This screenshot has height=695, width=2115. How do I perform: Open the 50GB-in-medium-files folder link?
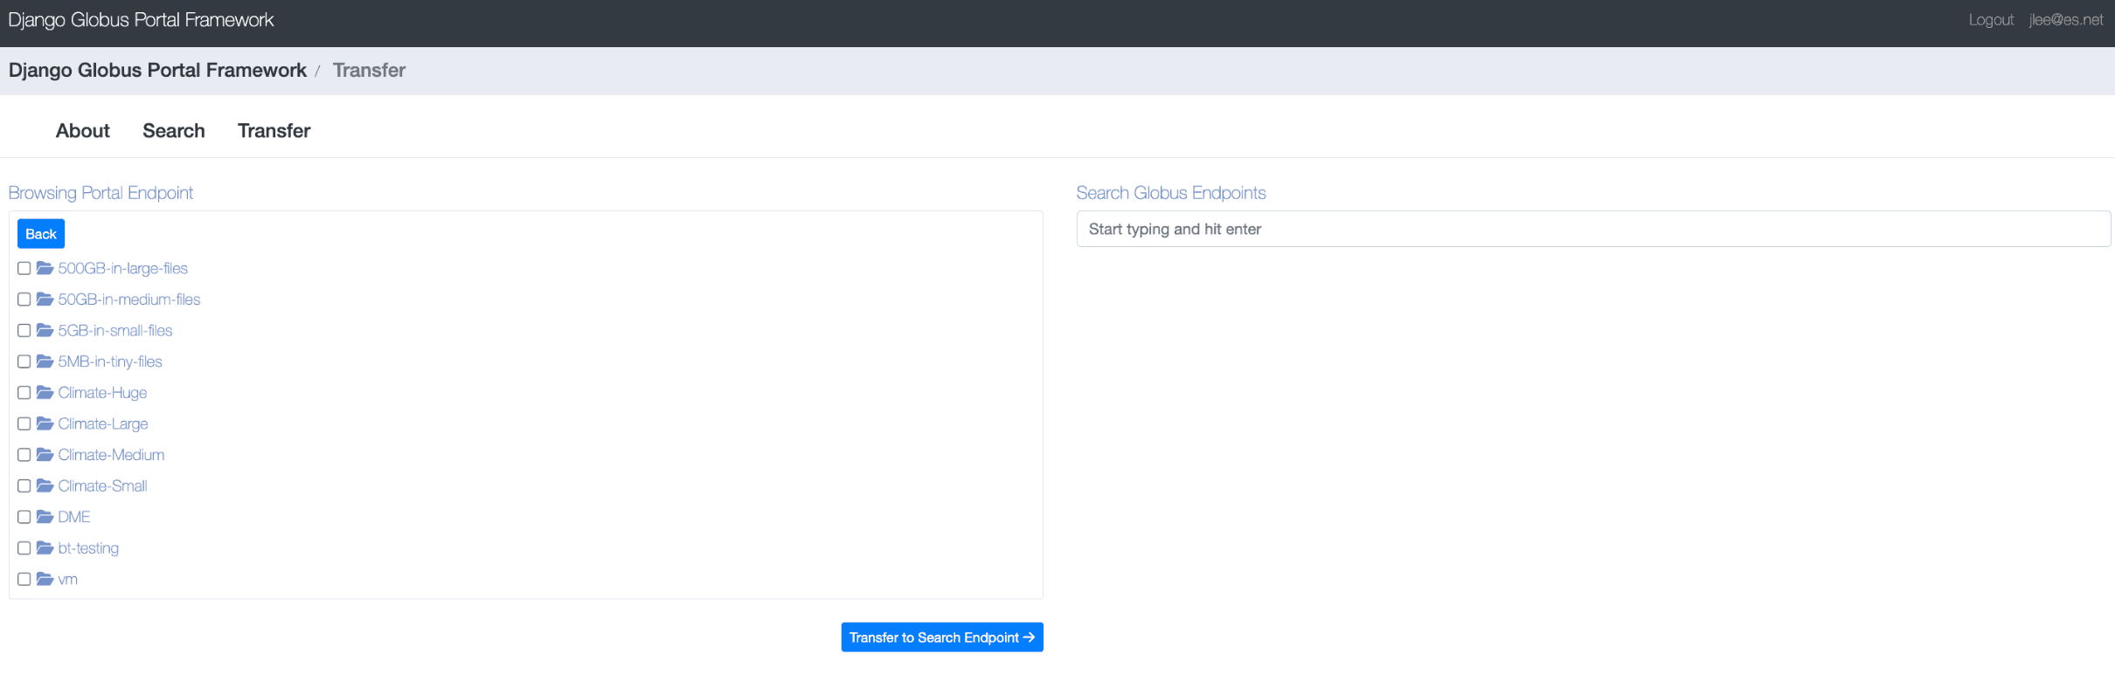pos(129,299)
